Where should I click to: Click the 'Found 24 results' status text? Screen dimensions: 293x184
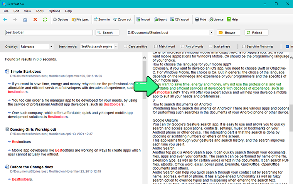click(x=31, y=59)
